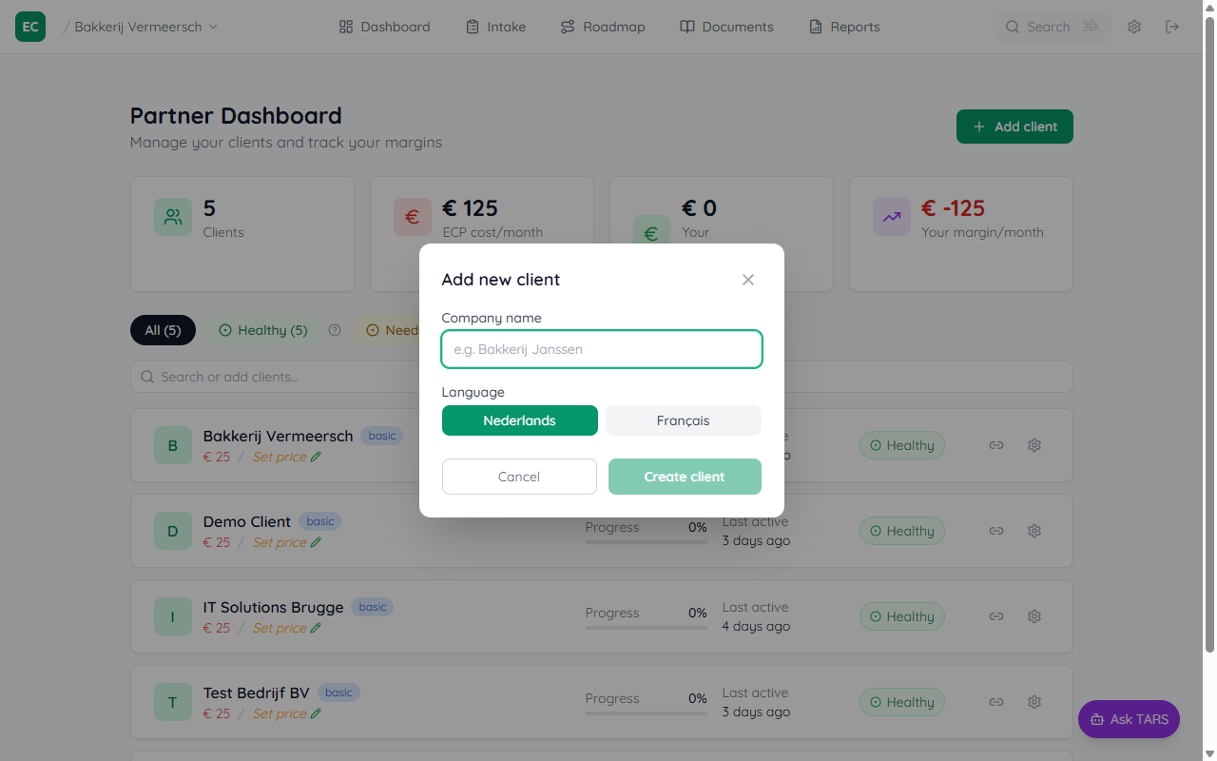Open the Documents section
This screenshot has width=1217, height=761.
(725, 26)
